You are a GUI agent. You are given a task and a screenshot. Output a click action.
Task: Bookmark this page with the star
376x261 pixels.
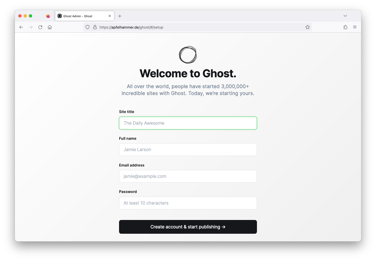(307, 27)
